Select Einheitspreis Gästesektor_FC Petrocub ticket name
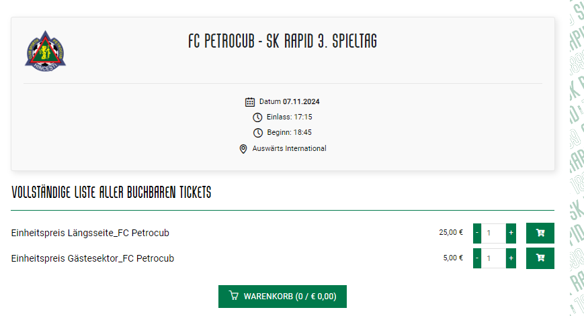This screenshot has width=584, height=316. click(x=92, y=258)
